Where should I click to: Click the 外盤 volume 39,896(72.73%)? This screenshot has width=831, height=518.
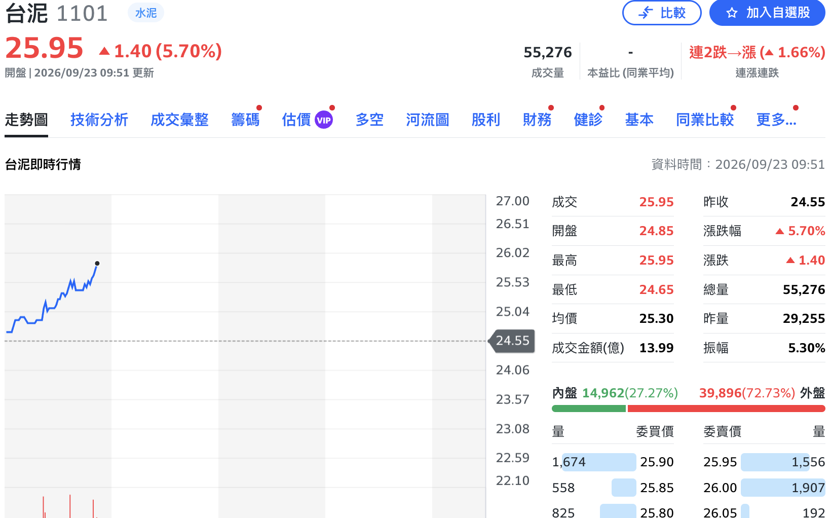click(x=747, y=393)
